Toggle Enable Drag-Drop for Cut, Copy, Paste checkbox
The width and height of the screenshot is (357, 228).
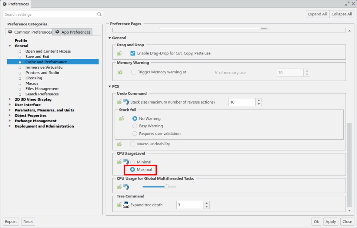pos(133,53)
